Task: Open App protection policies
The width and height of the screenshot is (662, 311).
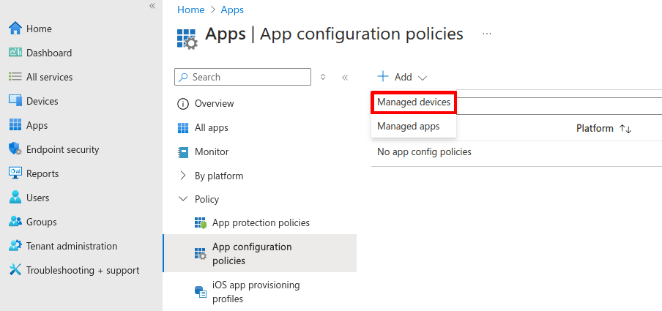Action: coord(260,222)
